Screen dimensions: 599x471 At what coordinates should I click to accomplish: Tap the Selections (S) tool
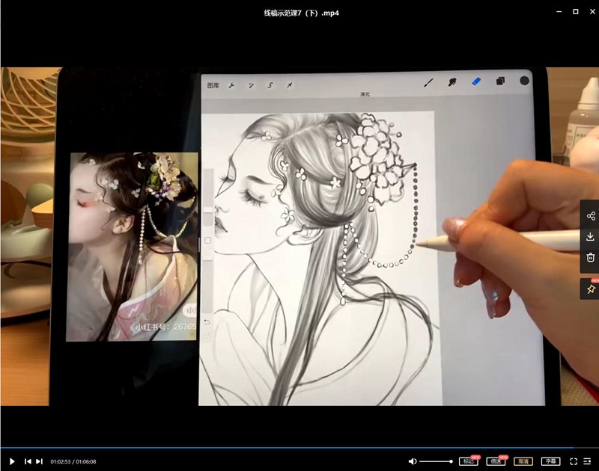pyautogui.click(x=270, y=84)
